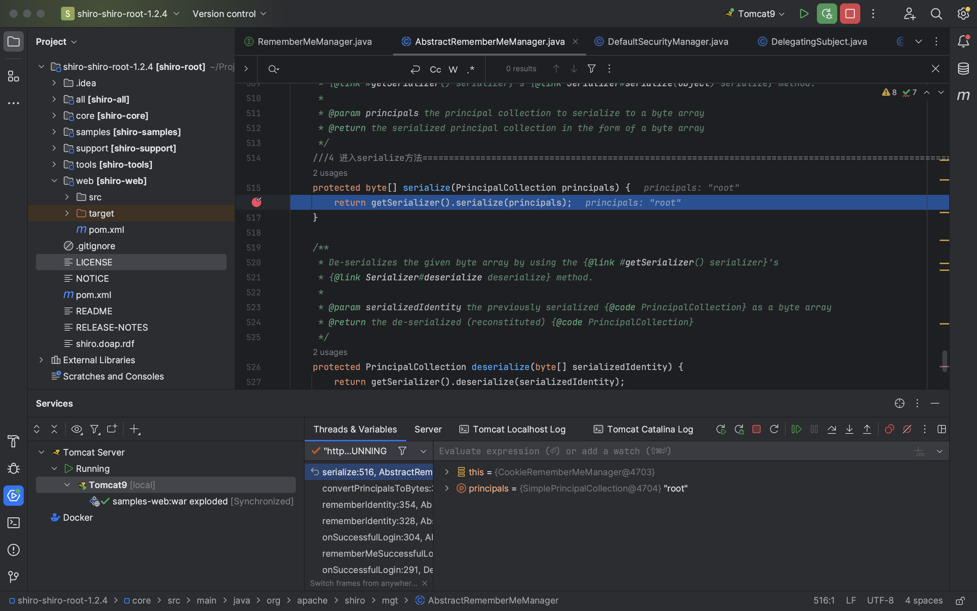Open the Code With Me icon

[x=909, y=14]
